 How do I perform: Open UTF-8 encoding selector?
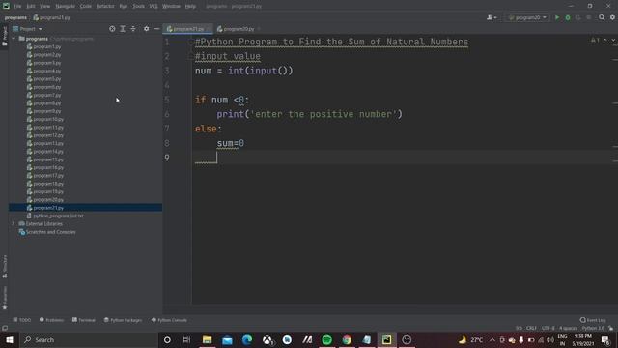click(x=548, y=328)
